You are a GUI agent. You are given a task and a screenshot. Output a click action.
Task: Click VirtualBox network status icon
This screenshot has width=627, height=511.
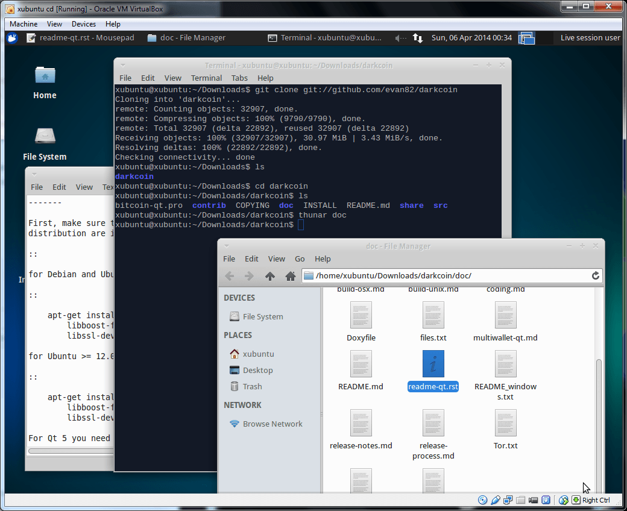508,500
